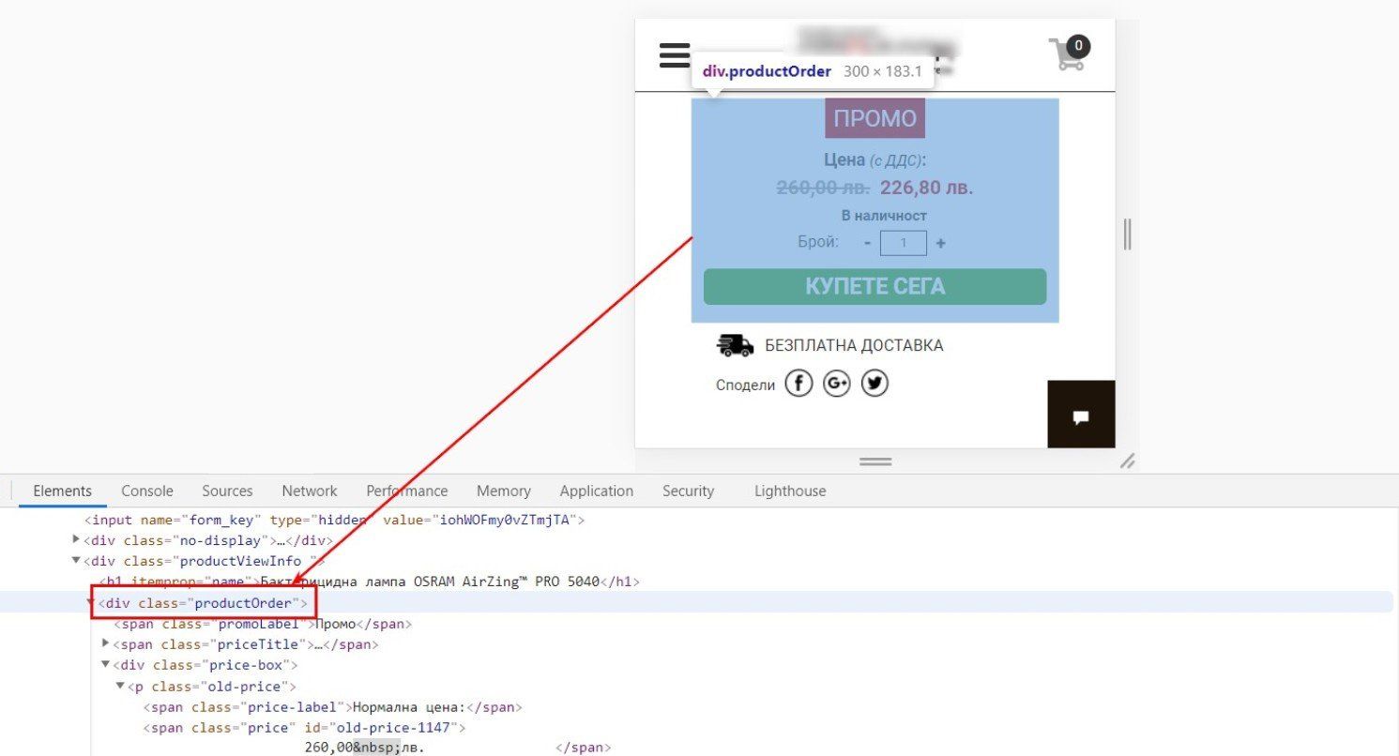Click the quantity input field
Image resolution: width=1399 pixels, height=756 pixels.
(x=904, y=243)
